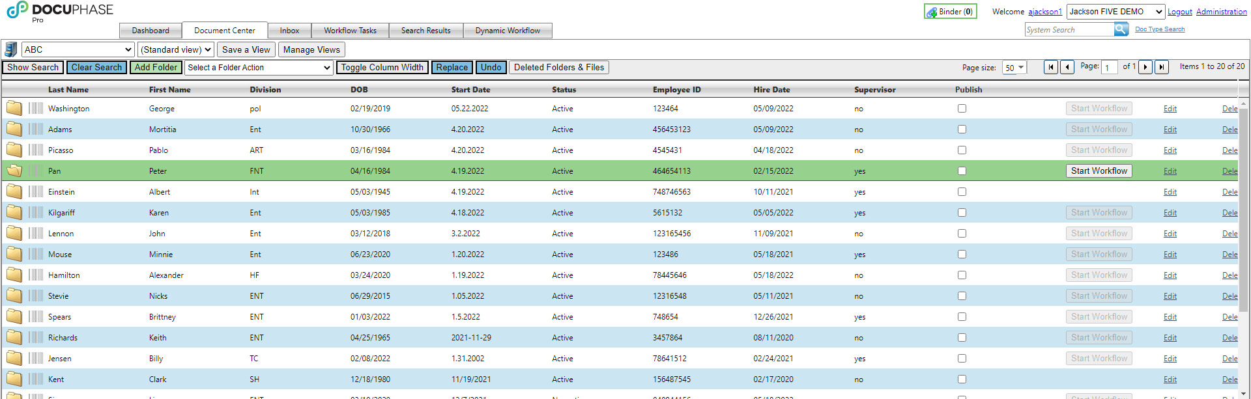Viewport: 1251px width, 399px height.
Task: Click Start Workflow for Pan row
Action: point(1099,171)
